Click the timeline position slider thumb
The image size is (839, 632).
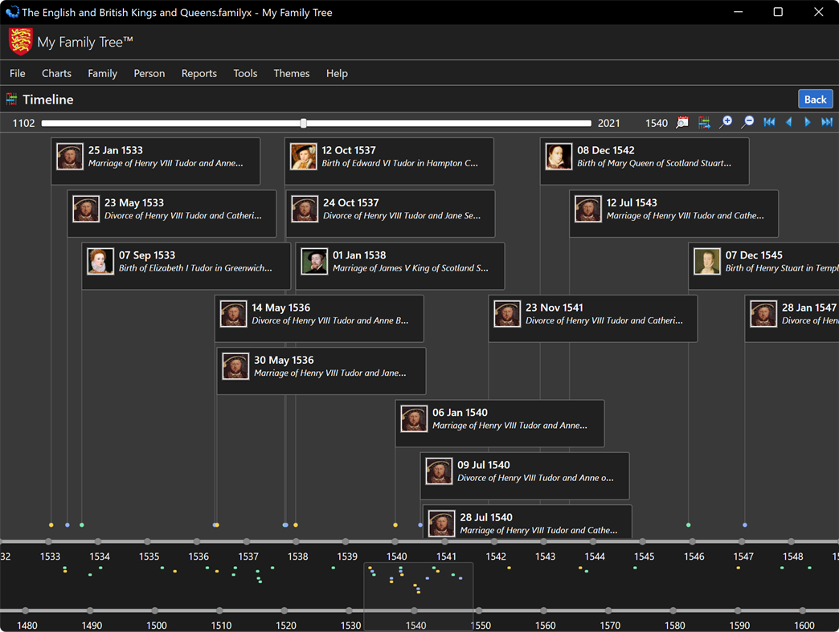coord(303,123)
